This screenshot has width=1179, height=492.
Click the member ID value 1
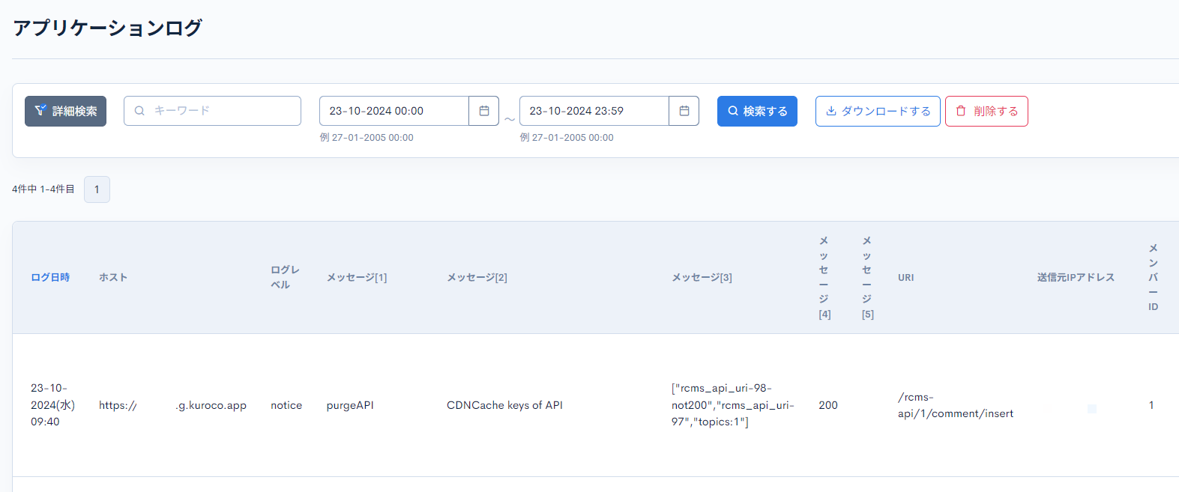[1151, 405]
